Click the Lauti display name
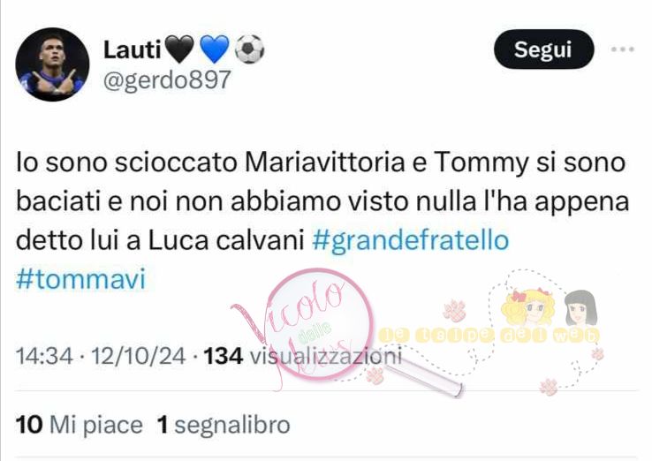Screen dimensions: 652x461 pos(132,49)
